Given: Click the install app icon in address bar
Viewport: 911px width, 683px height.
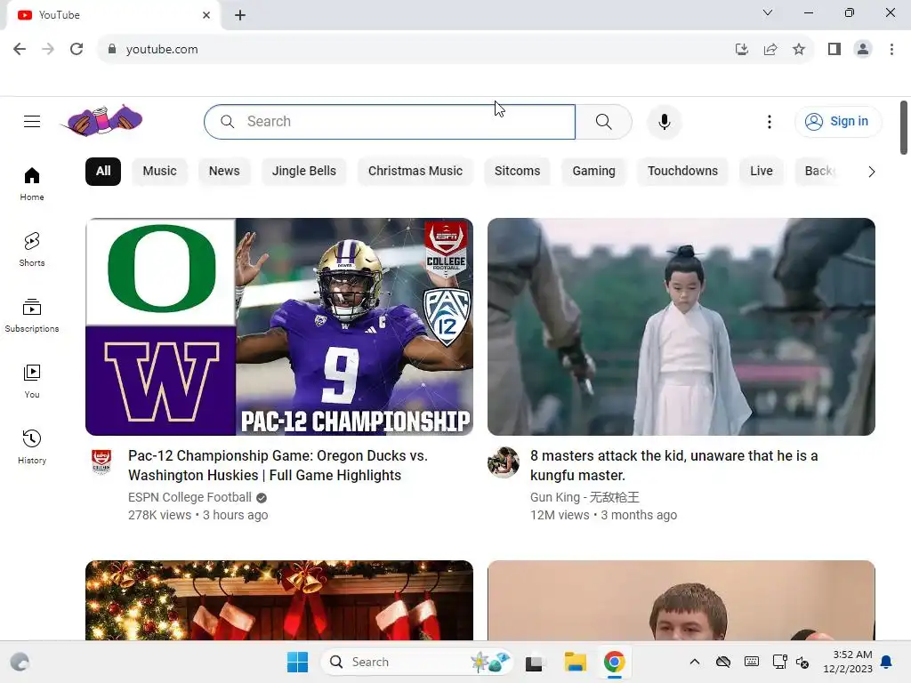Looking at the screenshot, I should [x=741, y=50].
